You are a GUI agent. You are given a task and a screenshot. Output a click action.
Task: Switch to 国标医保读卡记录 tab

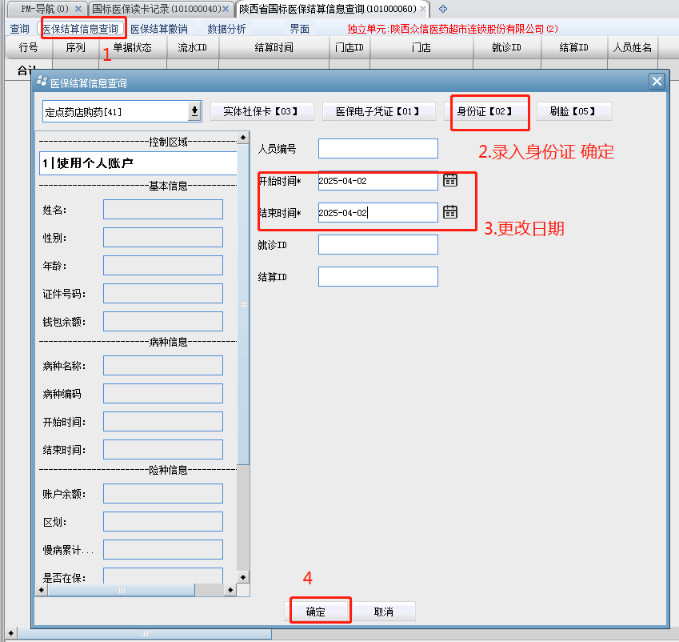coord(155,9)
